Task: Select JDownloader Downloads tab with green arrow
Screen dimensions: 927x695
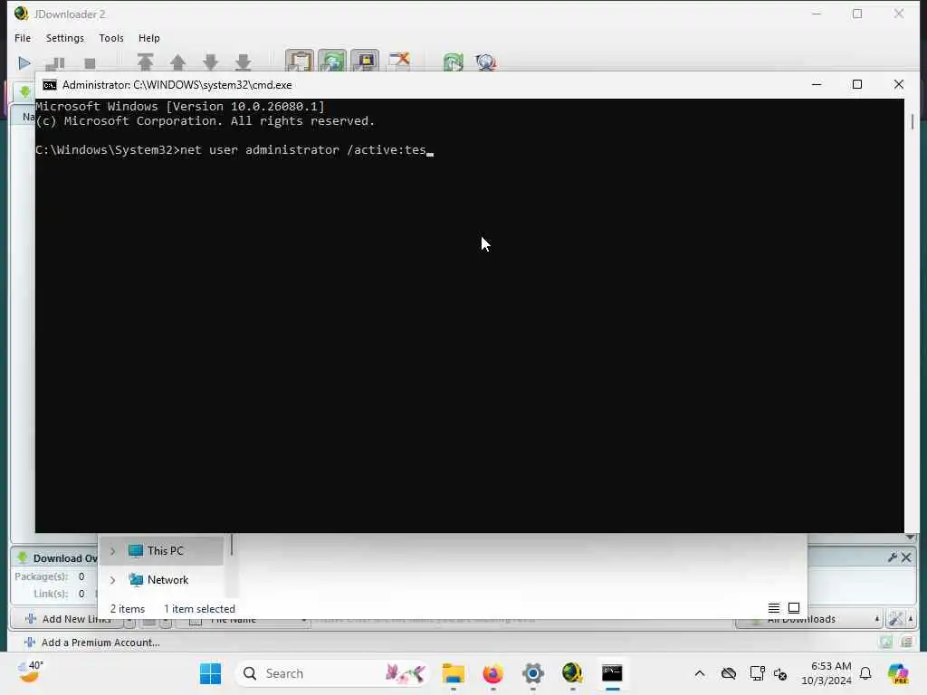Action: tap(24, 91)
